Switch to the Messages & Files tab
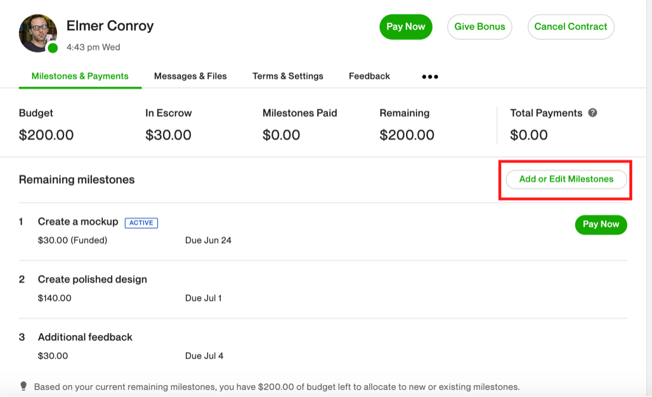This screenshot has width=652, height=397. coord(190,76)
